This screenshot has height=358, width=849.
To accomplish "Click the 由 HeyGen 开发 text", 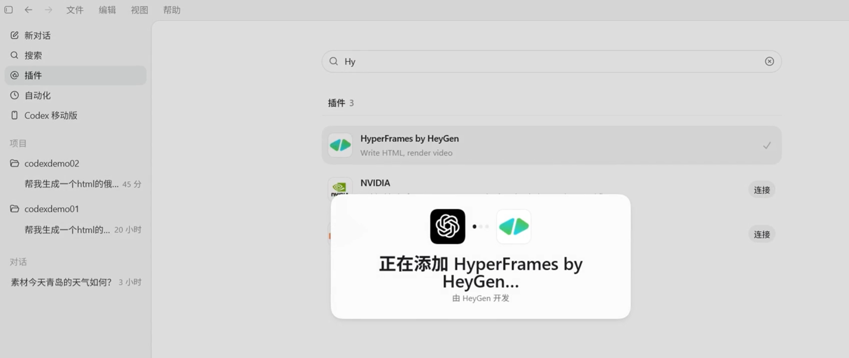I will click(480, 298).
